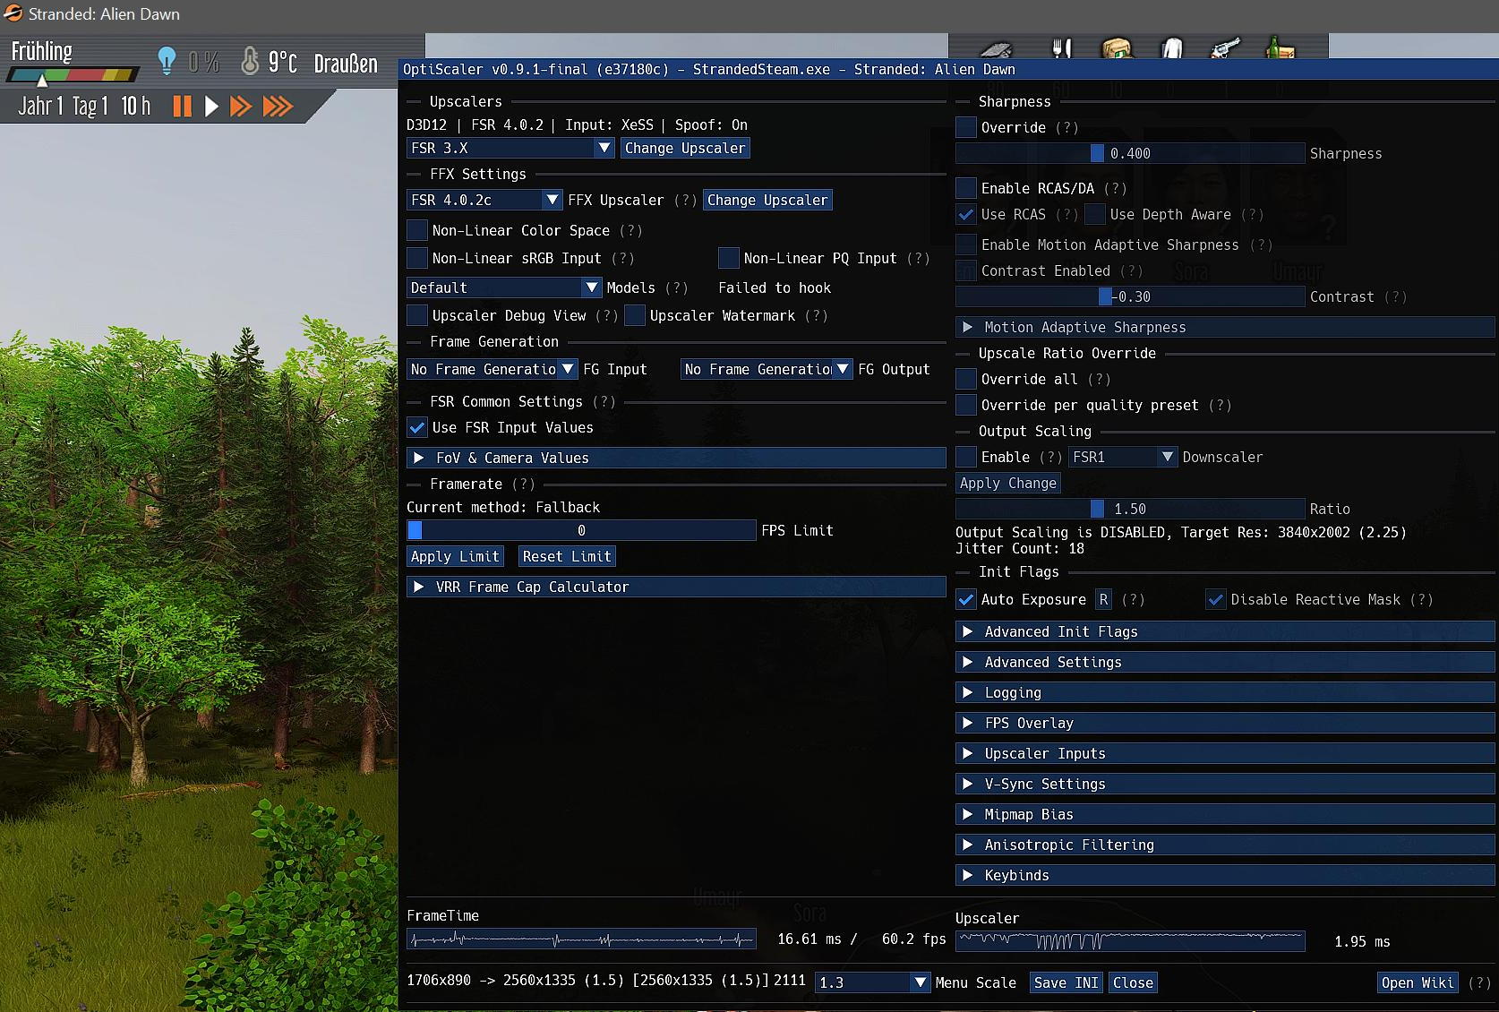Viewport: 1499px width, 1012px height.
Task: Show help (?) for Upscaler Watermark
Action: (816, 315)
